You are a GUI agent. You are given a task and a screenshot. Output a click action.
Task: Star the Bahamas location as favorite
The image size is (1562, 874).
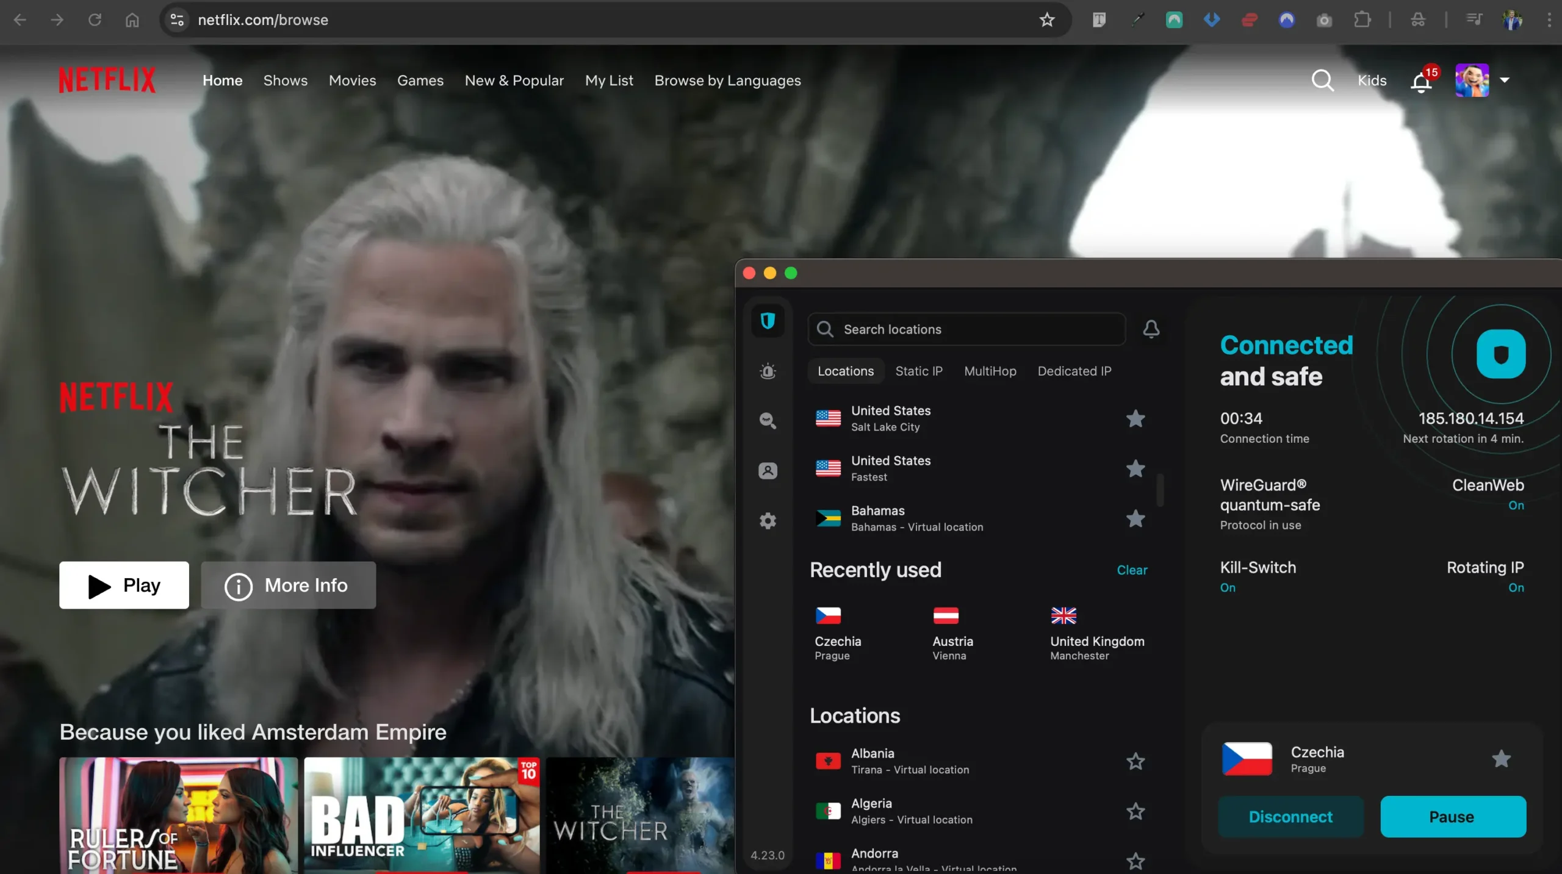click(1135, 519)
